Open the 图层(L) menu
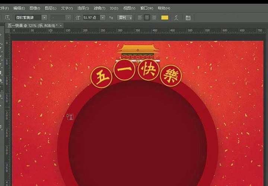 pos(50,8)
